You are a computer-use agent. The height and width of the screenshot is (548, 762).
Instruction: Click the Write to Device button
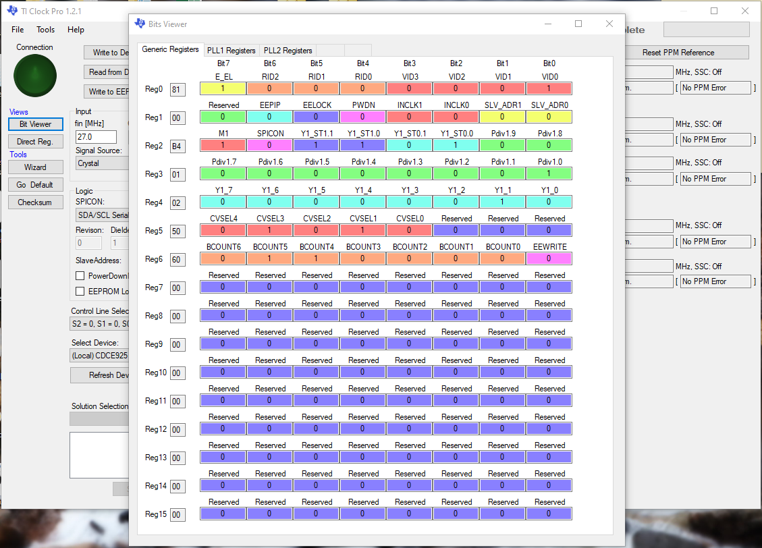pos(107,53)
